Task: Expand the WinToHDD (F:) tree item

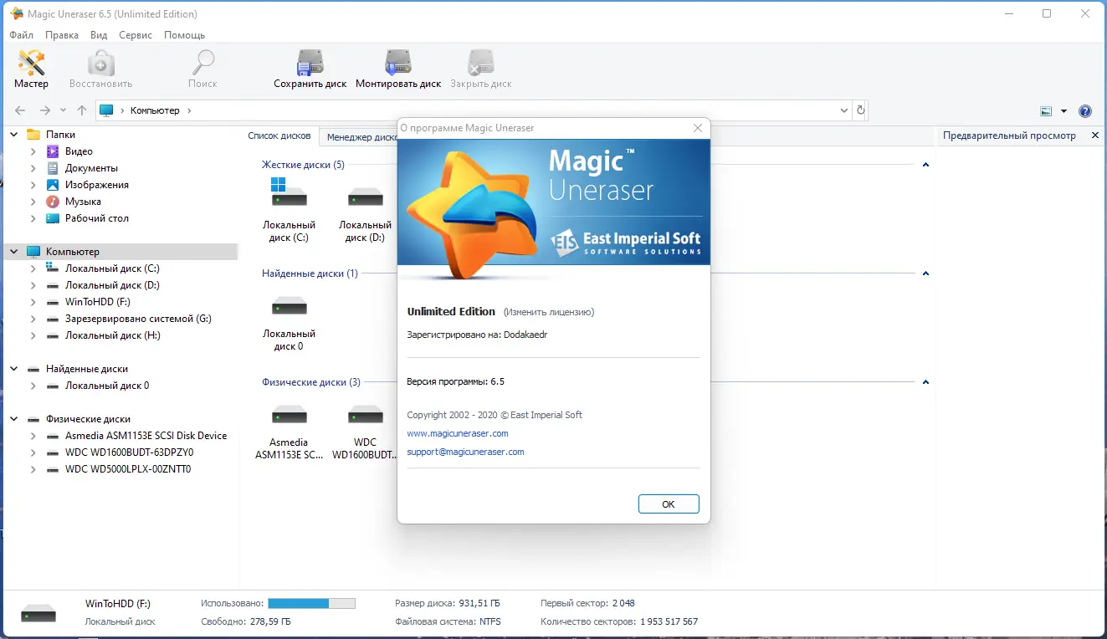Action: coord(33,301)
